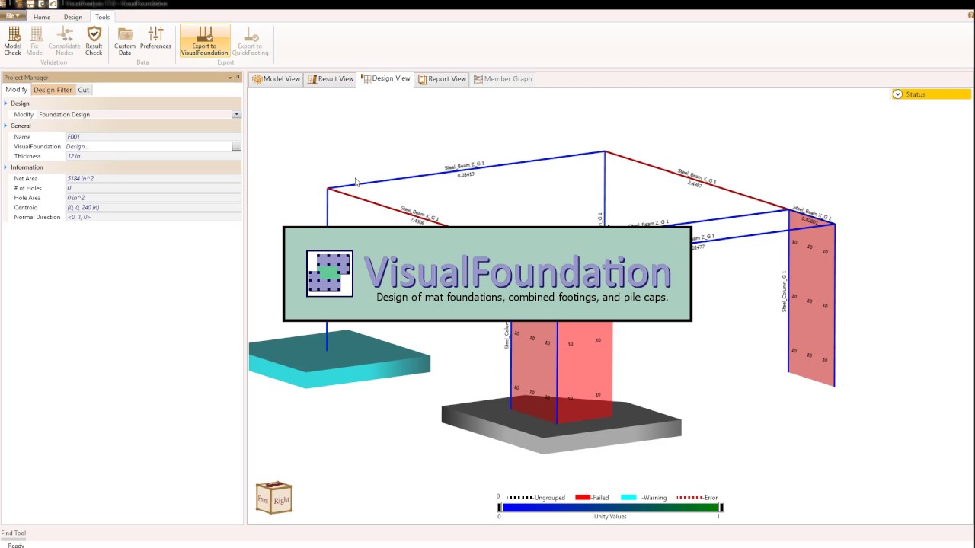Click the VisualFoundation Design ellipsis button

(236, 147)
